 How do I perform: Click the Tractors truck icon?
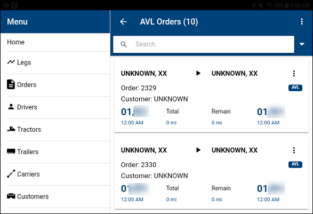(11, 129)
